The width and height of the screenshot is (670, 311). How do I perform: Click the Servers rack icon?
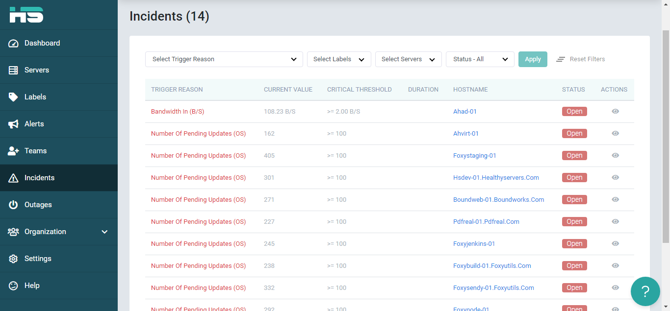pos(13,70)
